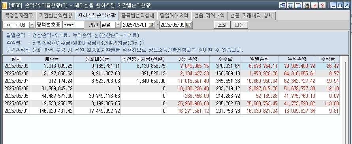Click the return rate 113.00
Viewport: 352px width, 144px height.
tap(331, 103)
